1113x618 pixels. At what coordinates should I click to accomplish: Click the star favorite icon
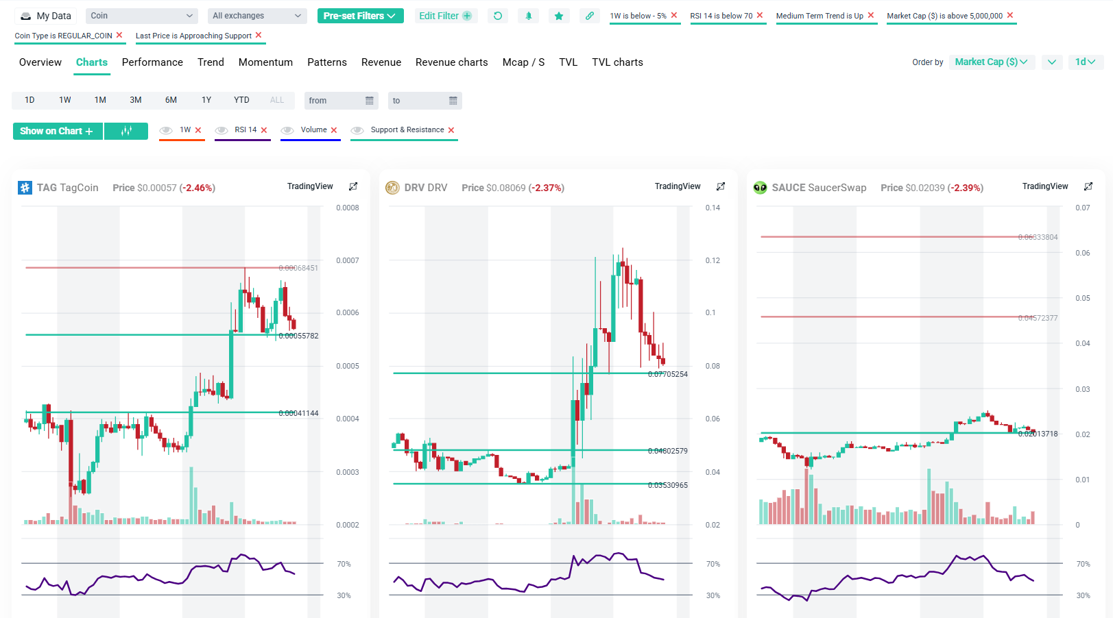pyautogui.click(x=559, y=16)
